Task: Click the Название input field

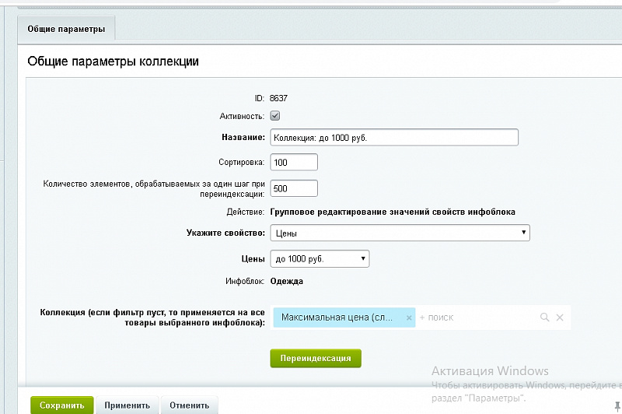Action: coord(394,137)
